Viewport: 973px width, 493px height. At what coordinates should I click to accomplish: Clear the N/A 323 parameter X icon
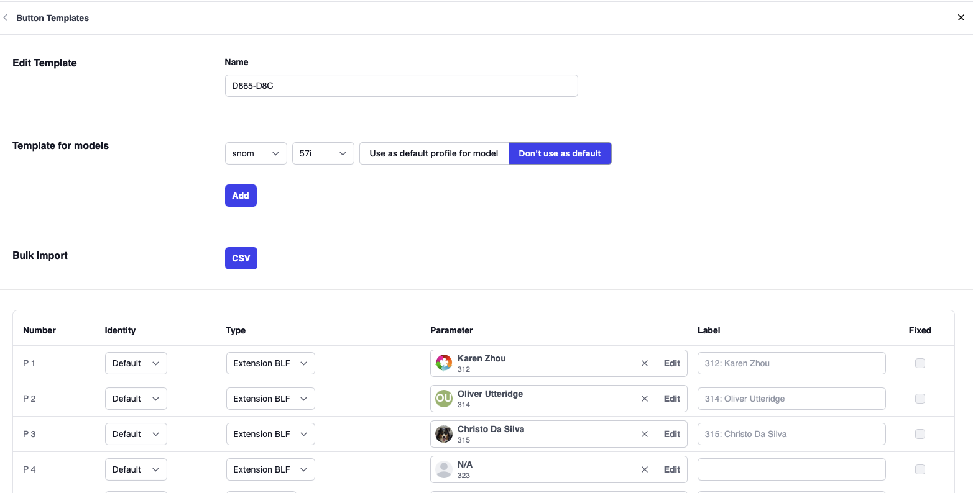coord(644,470)
